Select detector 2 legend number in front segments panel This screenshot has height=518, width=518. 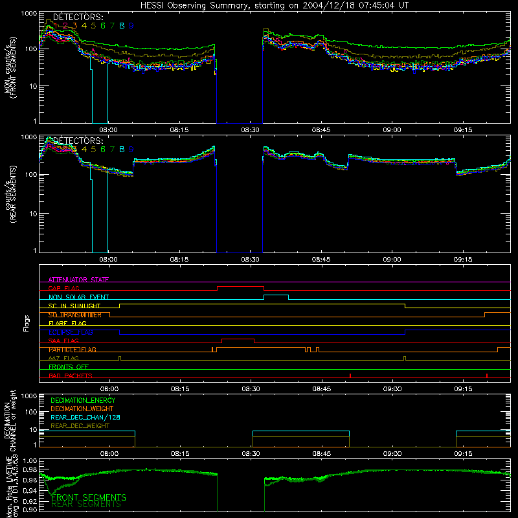tap(65, 25)
